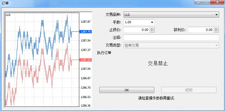225x111 pixels.
Task: Decrease the 获利价 value with down arrow
Action: tap(216, 31)
